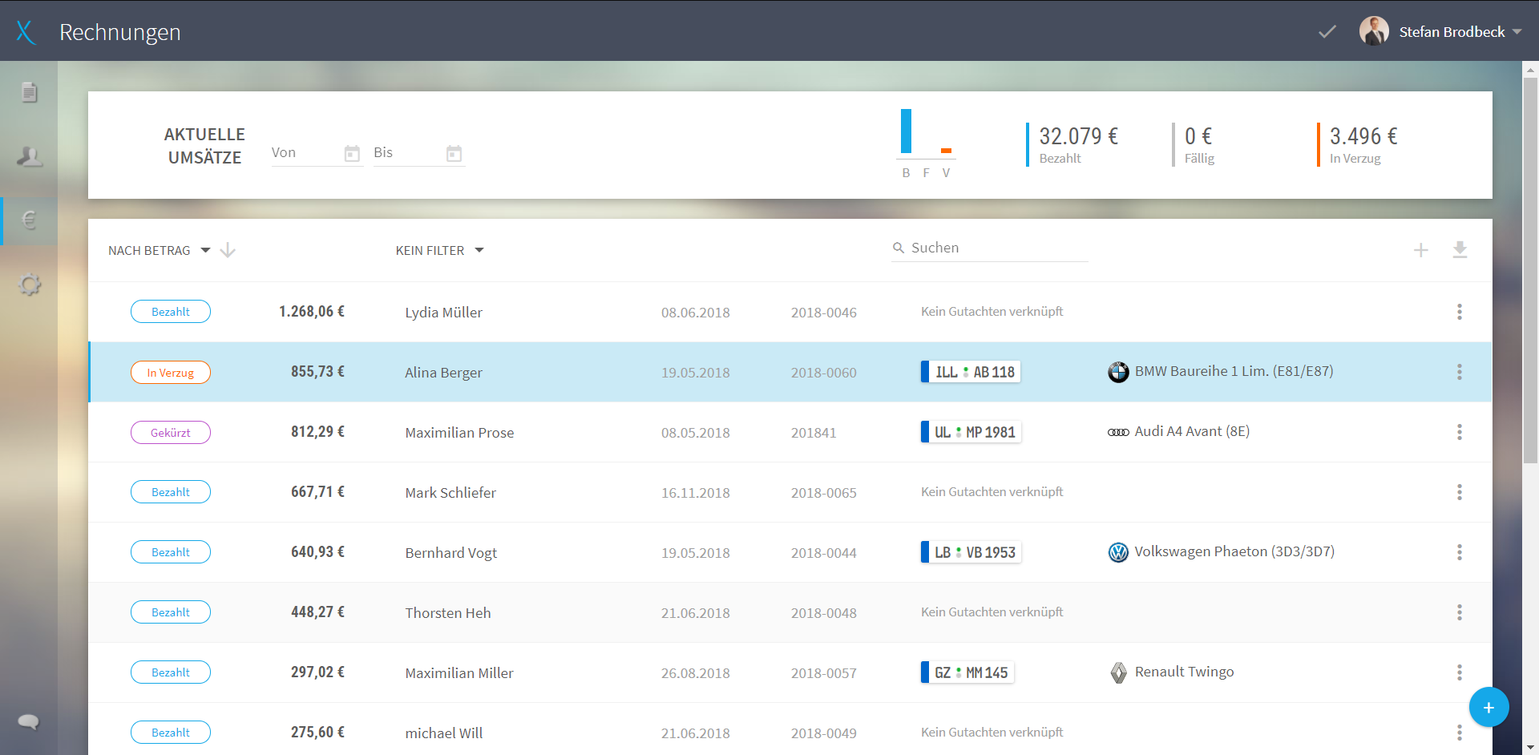The width and height of the screenshot is (1539, 755).
Task: Open the contacts sidebar icon
Action: [x=29, y=156]
